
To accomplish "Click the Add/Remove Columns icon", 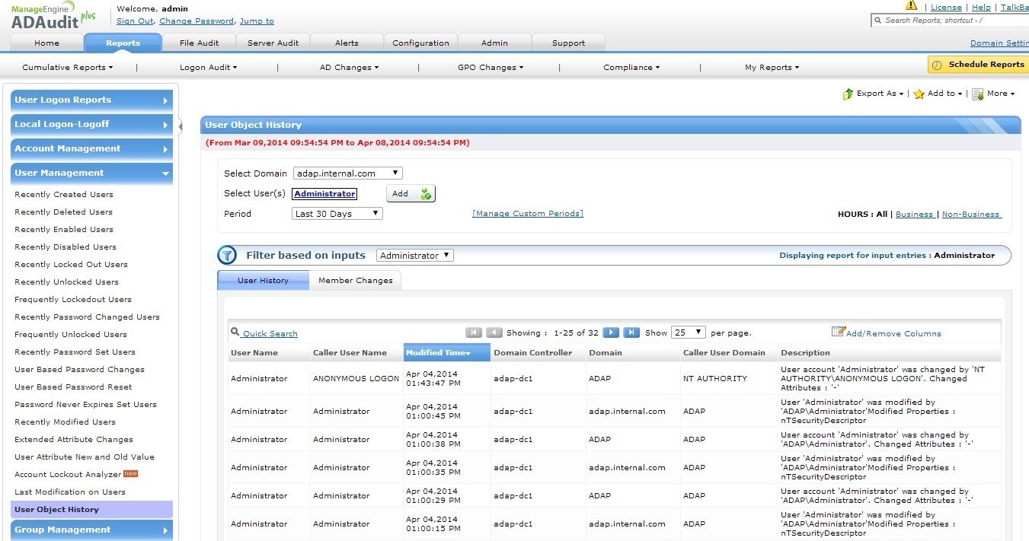I will [x=838, y=332].
